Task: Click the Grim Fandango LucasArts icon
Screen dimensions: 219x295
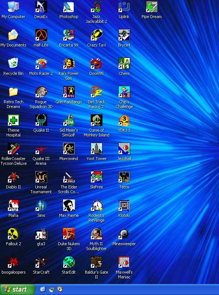Action: [69, 92]
